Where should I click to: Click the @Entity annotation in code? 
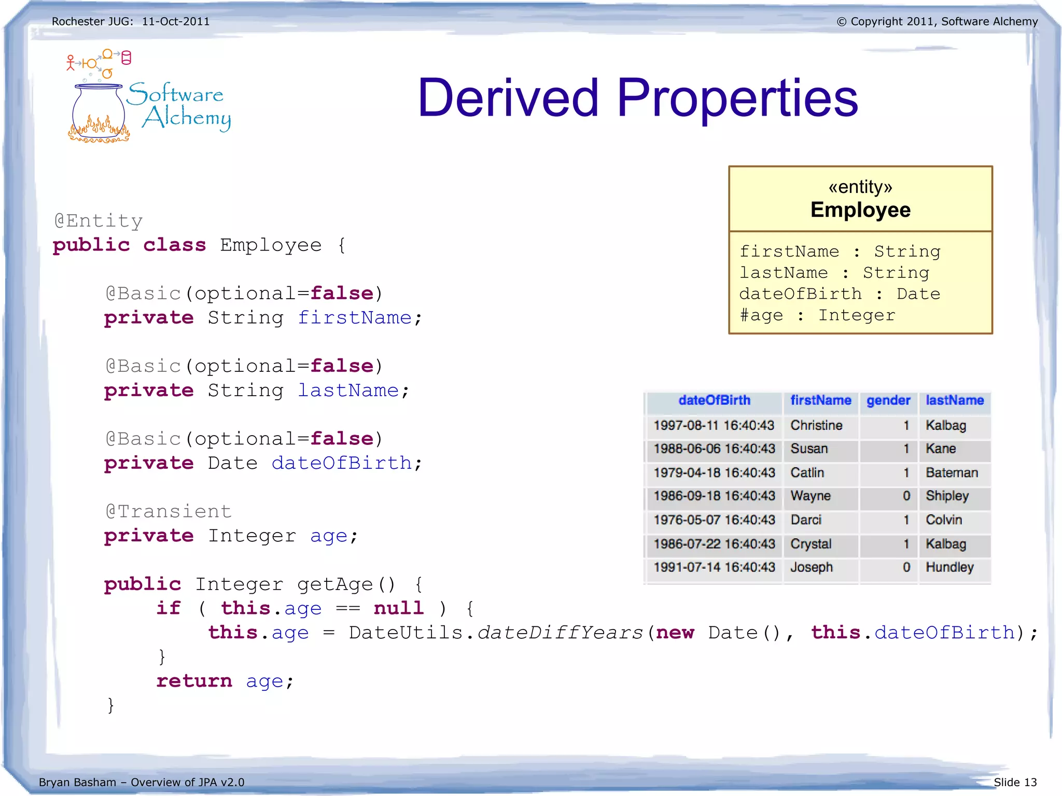[x=99, y=221]
